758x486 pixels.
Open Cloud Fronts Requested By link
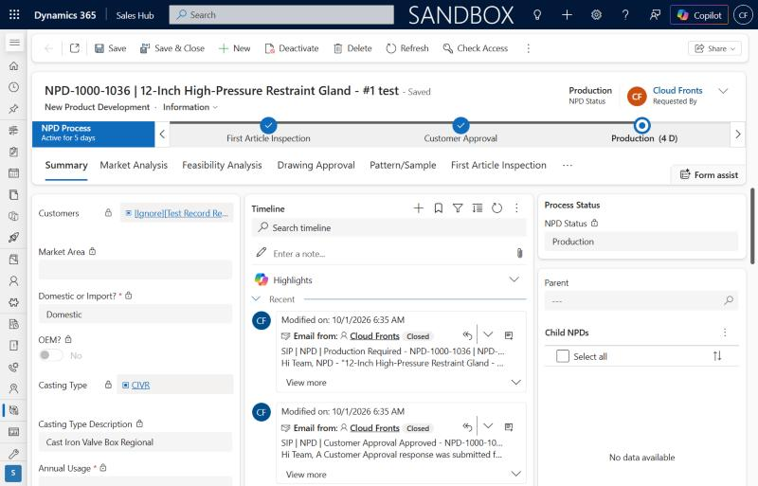[677, 90]
